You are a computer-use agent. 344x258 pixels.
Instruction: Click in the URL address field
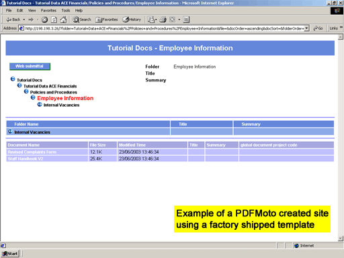[165, 28]
